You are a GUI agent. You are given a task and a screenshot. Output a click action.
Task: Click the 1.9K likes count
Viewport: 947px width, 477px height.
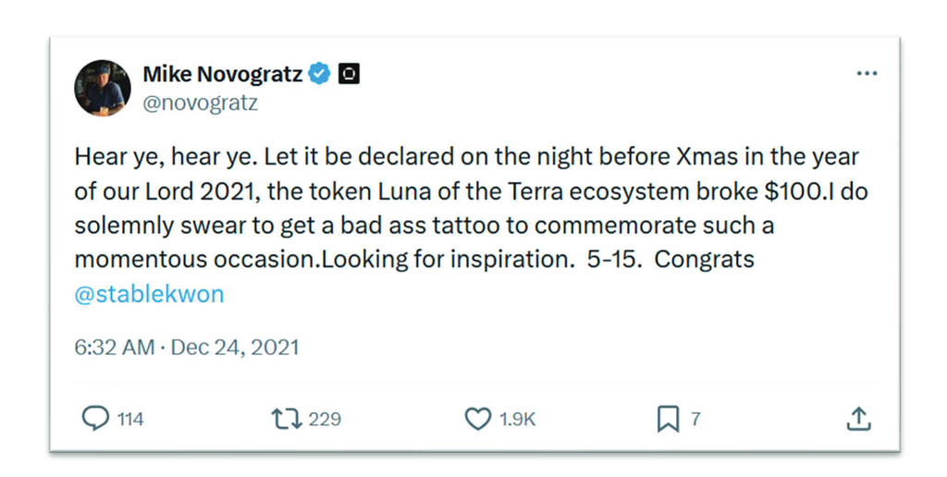tap(517, 420)
